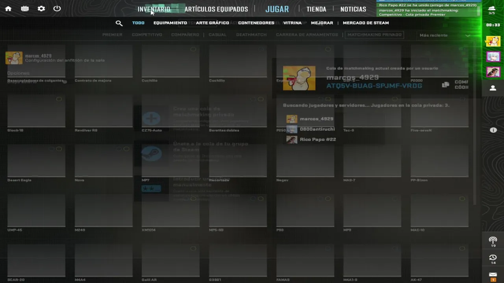
Task: Open the Nova inventory slot
Action: (104, 163)
